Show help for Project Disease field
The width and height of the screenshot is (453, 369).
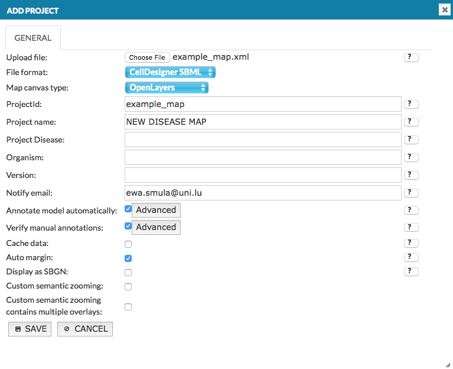(411, 140)
